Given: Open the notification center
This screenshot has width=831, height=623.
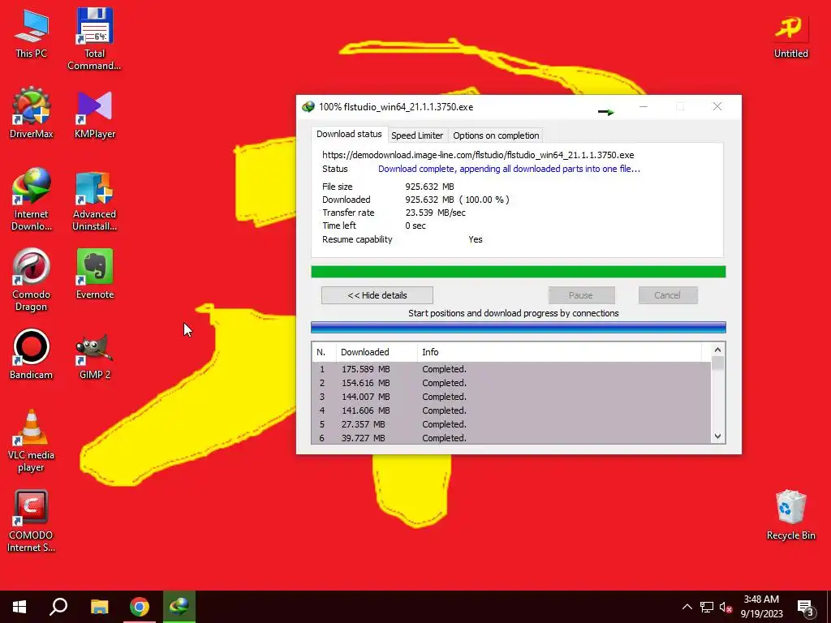Looking at the screenshot, I should [806, 607].
